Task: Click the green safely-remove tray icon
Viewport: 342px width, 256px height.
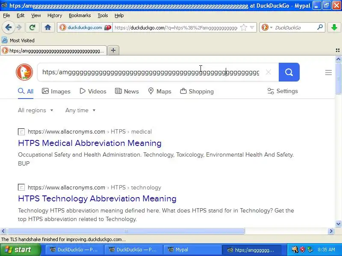Action: coord(310,250)
